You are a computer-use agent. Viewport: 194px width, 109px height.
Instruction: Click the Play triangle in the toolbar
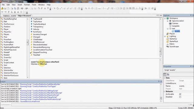146,8
